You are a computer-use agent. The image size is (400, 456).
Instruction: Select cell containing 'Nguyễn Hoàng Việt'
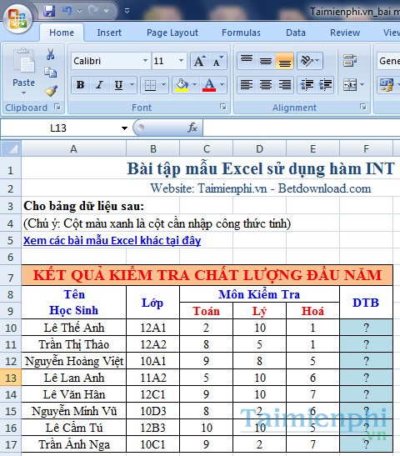[x=74, y=361]
